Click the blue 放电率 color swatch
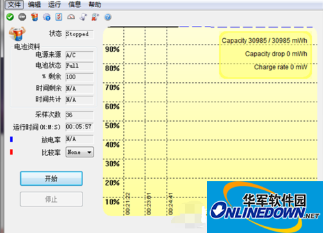The width and height of the screenshot is (323, 233). (x=12, y=139)
